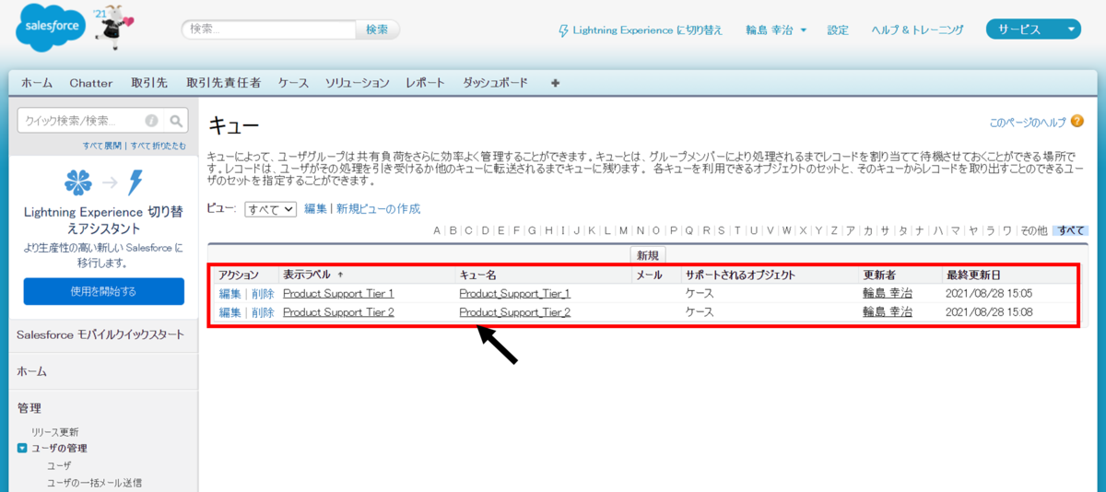Screen dimensions: 1106x492
Task: Click すべて展開 link
Action: (x=103, y=146)
